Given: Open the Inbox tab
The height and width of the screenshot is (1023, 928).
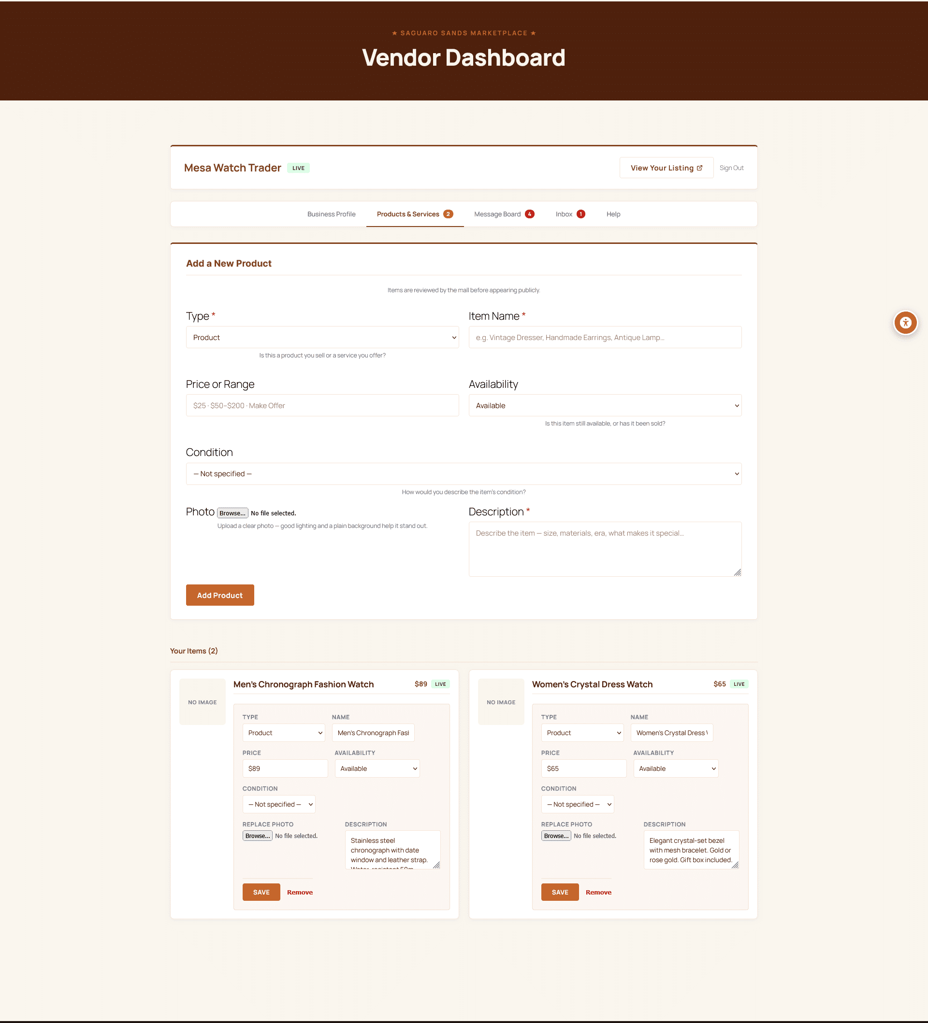Looking at the screenshot, I should (570, 214).
